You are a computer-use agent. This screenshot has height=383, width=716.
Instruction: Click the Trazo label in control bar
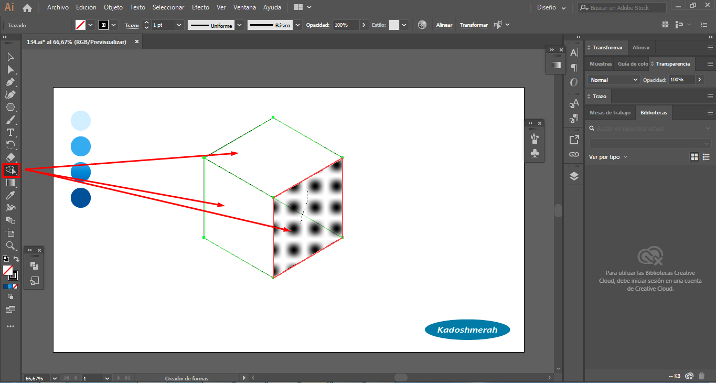click(131, 25)
